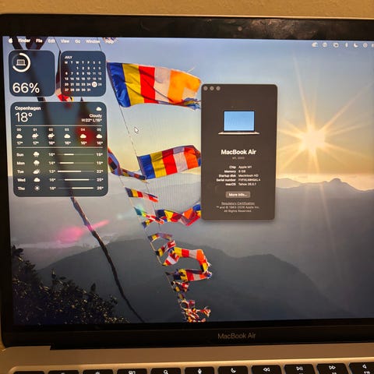Open the Apple menu icon
374x374 pixels.
point(11,41)
